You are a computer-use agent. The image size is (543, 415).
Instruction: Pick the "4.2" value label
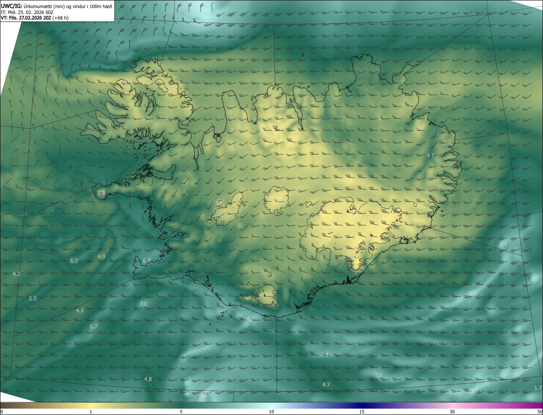click(x=17, y=274)
